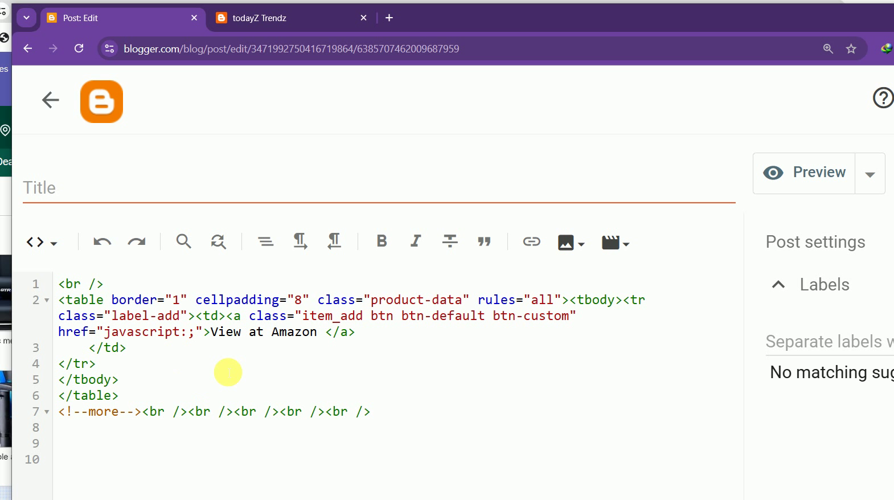
Task: Click the format HTML alignment icon
Action: tap(265, 242)
